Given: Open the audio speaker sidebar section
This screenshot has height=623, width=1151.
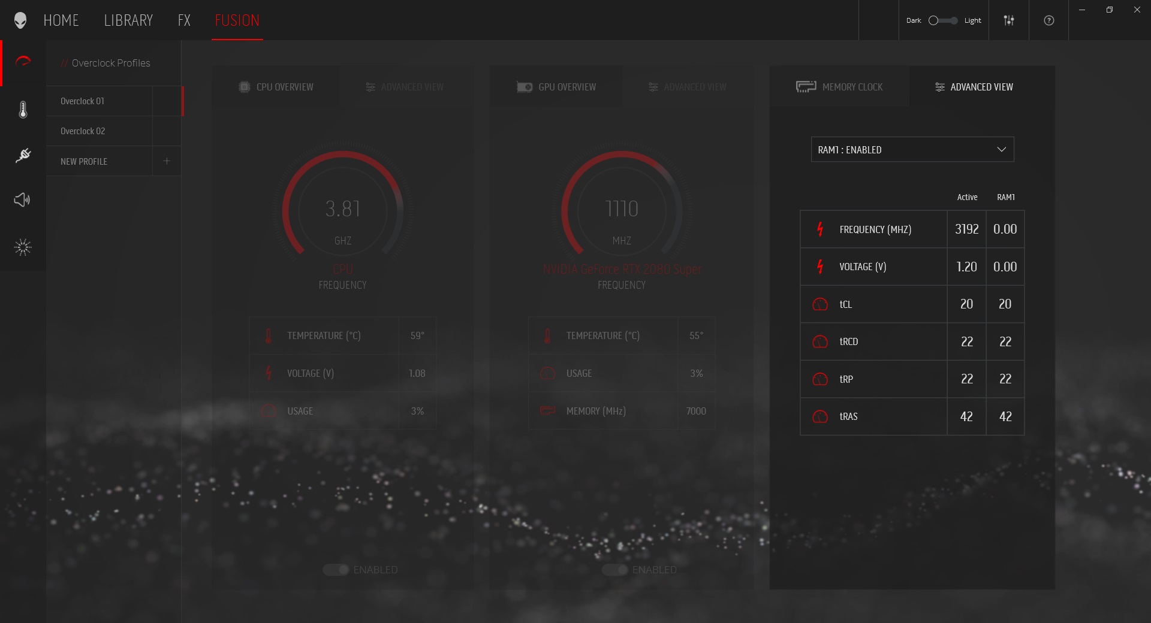Looking at the screenshot, I should [x=22, y=199].
